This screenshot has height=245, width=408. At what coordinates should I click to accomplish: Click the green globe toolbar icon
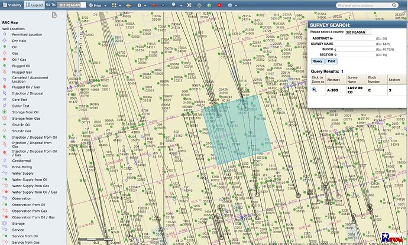(209, 5)
